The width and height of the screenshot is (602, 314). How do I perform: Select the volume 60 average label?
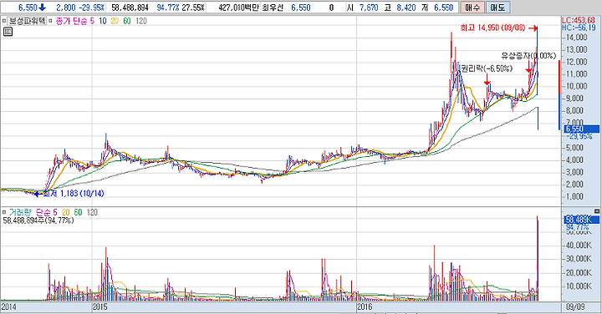point(78,212)
